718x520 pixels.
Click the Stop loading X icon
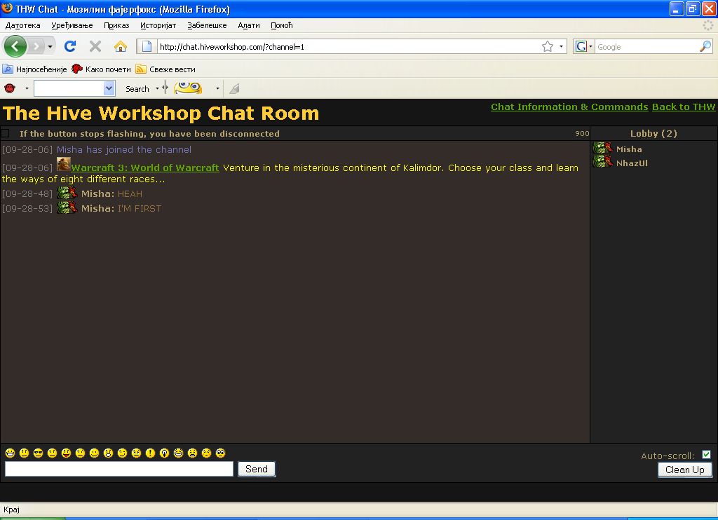pos(95,46)
